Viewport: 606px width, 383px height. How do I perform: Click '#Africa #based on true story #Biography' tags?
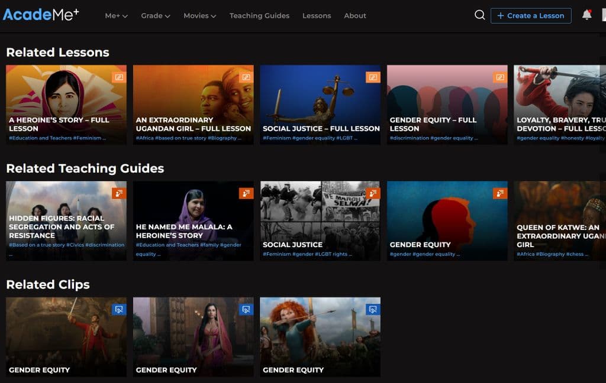point(189,138)
